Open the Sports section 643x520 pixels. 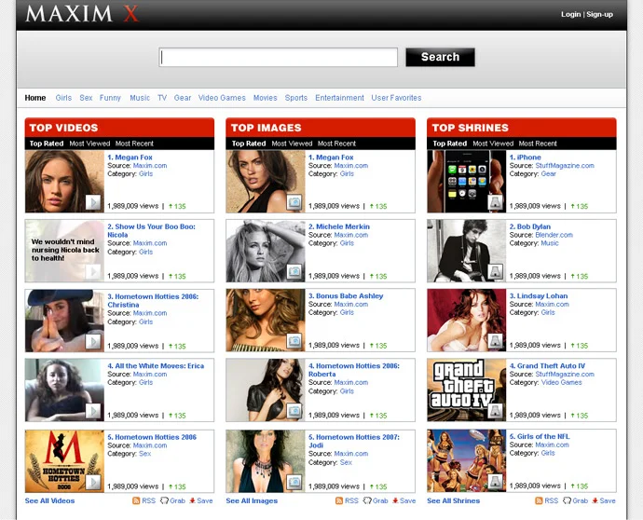click(x=296, y=98)
